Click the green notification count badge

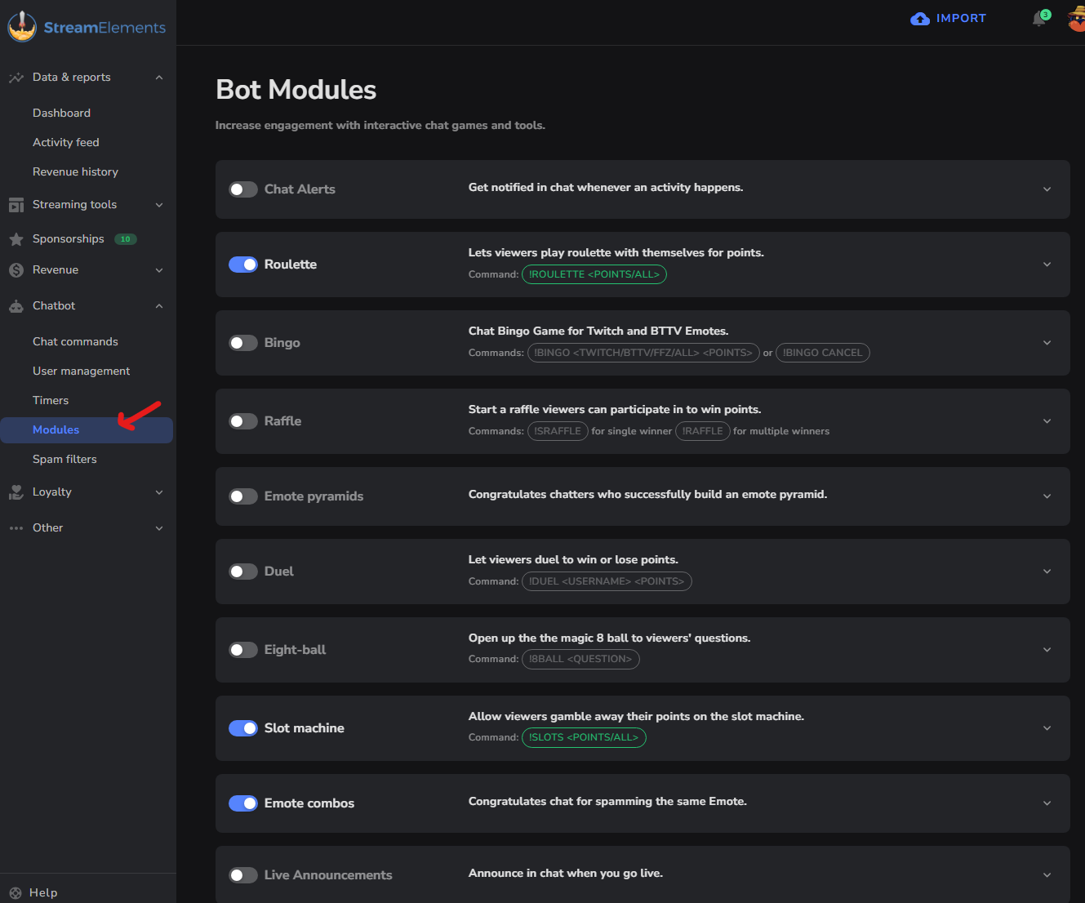pos(1046,15)
